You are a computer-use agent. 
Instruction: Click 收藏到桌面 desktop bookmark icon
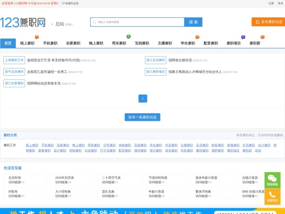click(x=70, y=3)
